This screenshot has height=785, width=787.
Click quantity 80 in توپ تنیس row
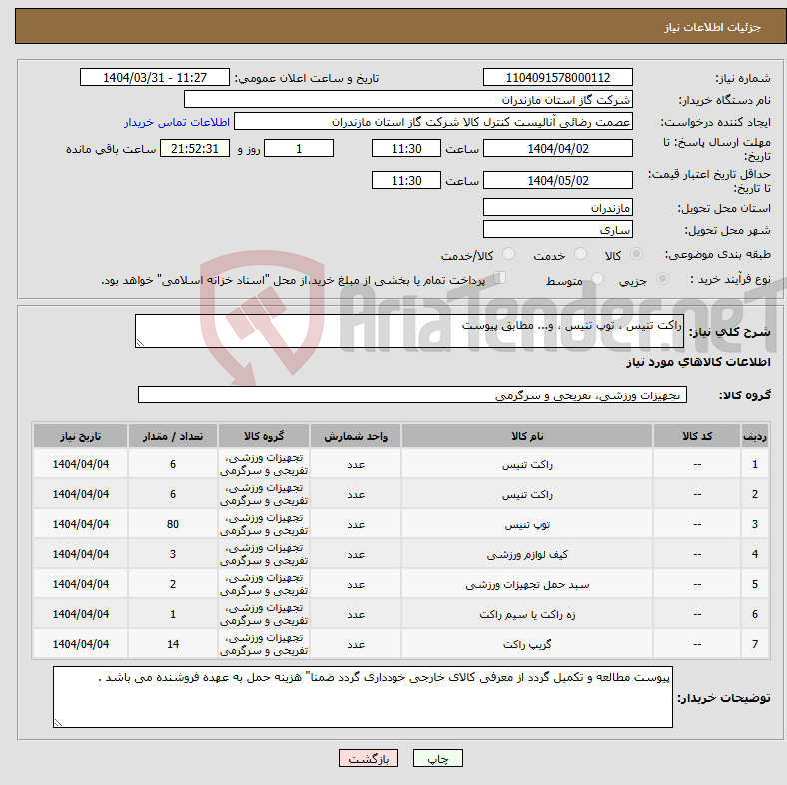pos(173,524)
